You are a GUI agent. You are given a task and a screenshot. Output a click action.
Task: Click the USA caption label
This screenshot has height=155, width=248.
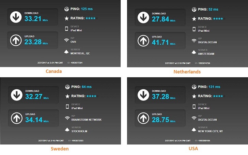coord(193,149)
